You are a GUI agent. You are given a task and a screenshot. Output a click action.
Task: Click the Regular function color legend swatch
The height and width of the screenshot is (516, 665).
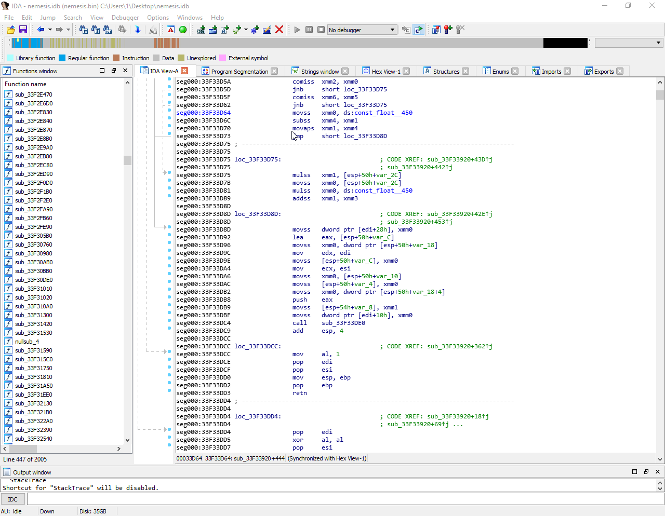coord(62,58)
